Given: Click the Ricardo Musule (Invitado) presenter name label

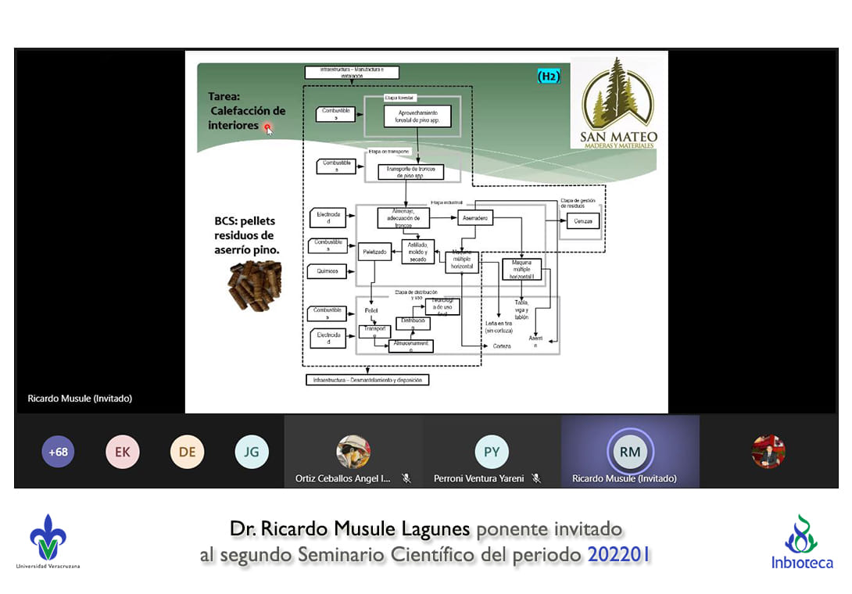Looking at the screenshot, I should click(80, 399).
